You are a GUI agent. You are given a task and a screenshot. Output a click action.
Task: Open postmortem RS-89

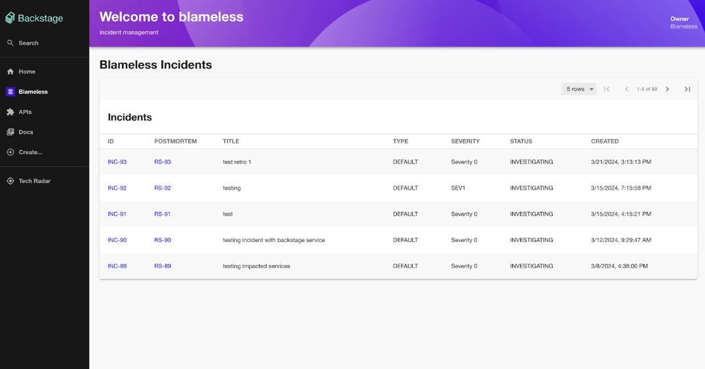click(x=163, y=266)
